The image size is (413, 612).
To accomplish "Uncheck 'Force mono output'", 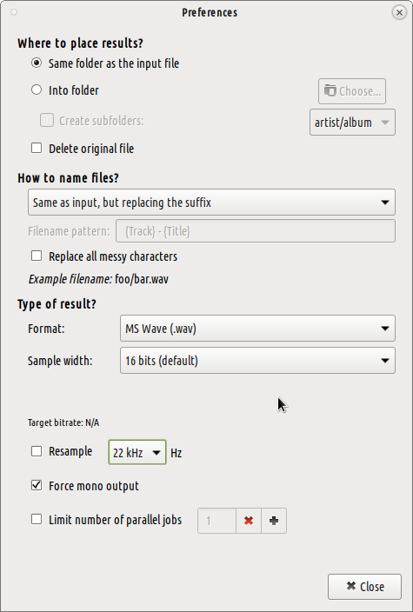I will tap(37, 486).
